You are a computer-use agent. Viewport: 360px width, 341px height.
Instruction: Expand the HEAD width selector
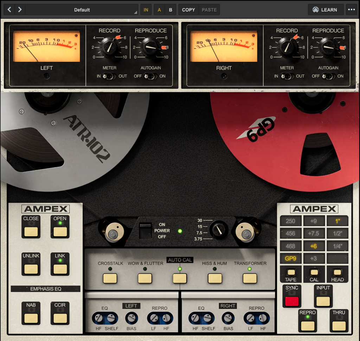click(x=337, y=272)
